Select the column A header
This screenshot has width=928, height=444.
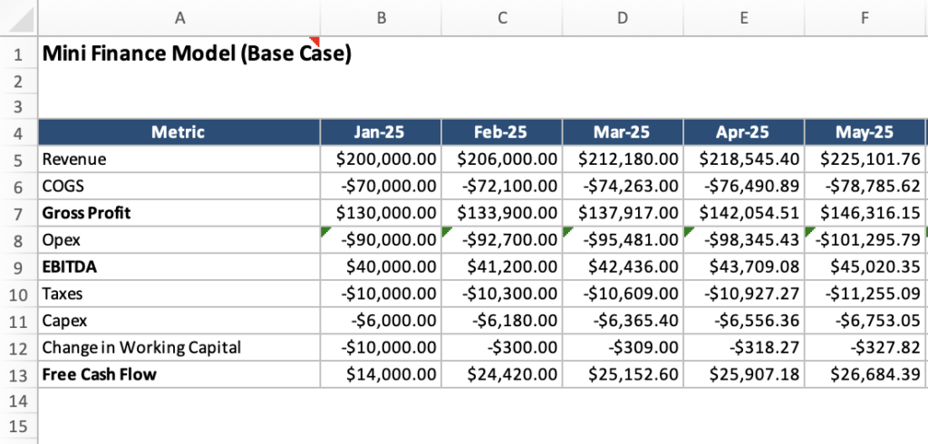point(179,16)
